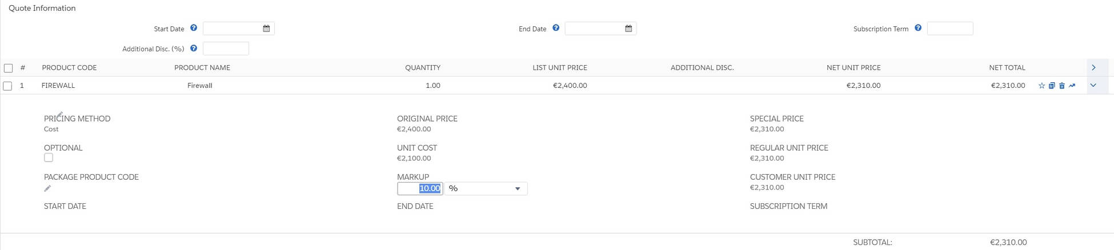Click the Net Total column header

point(1007,67)
